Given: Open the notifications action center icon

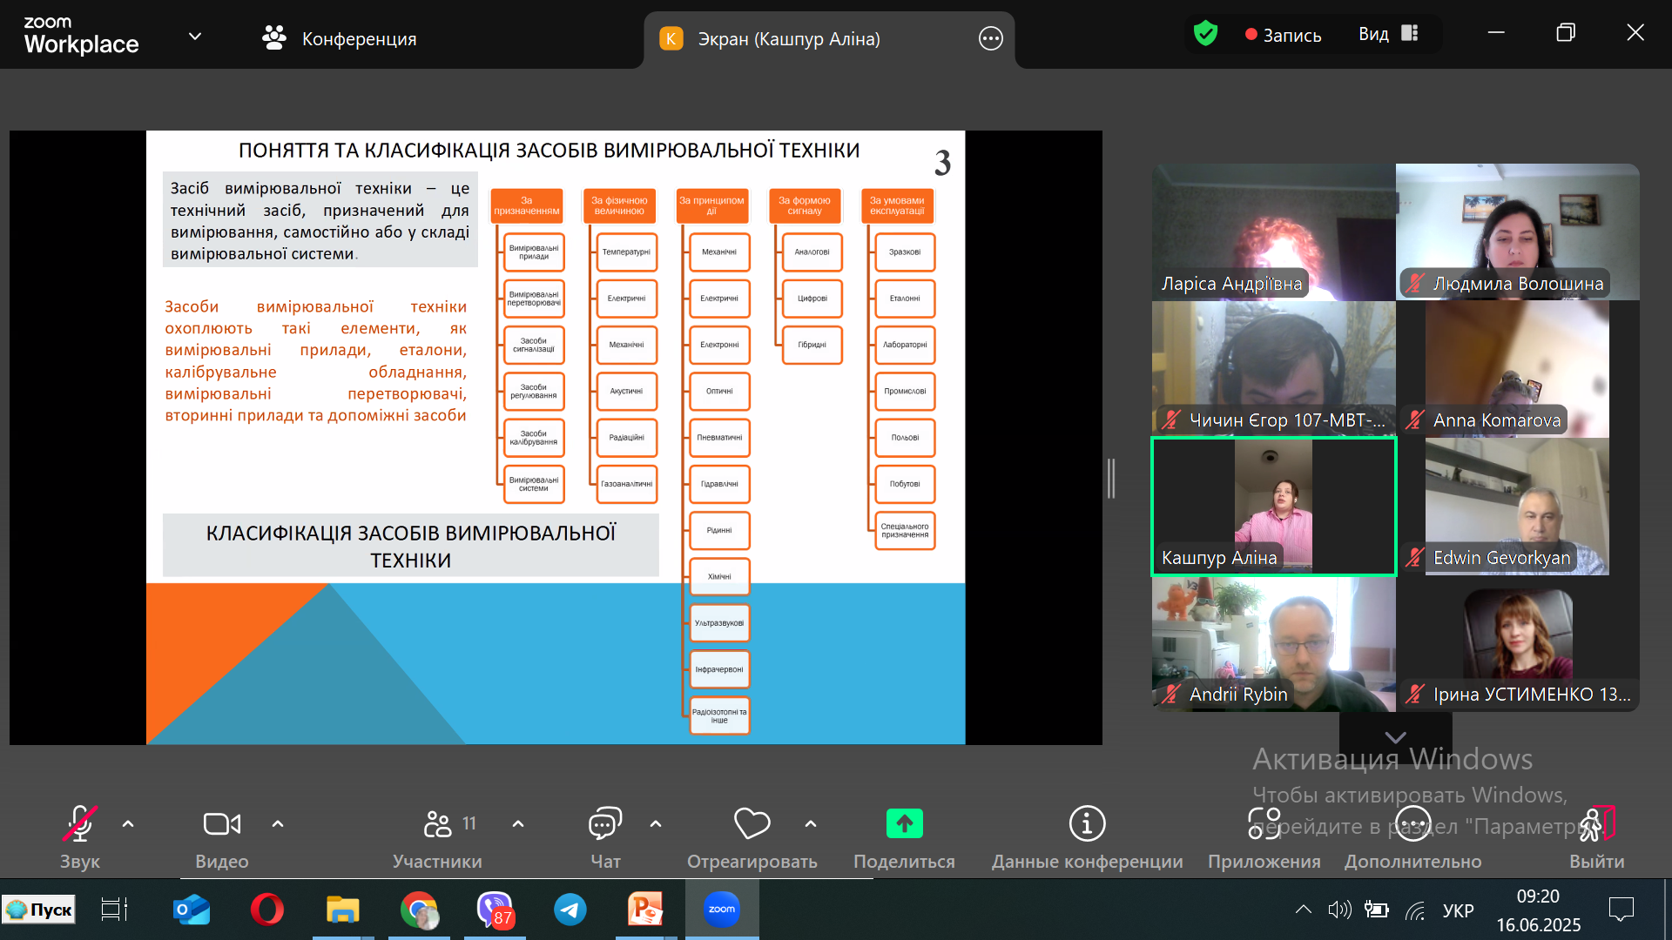Looking at the screenshot, I should (x=1621, y=910).
